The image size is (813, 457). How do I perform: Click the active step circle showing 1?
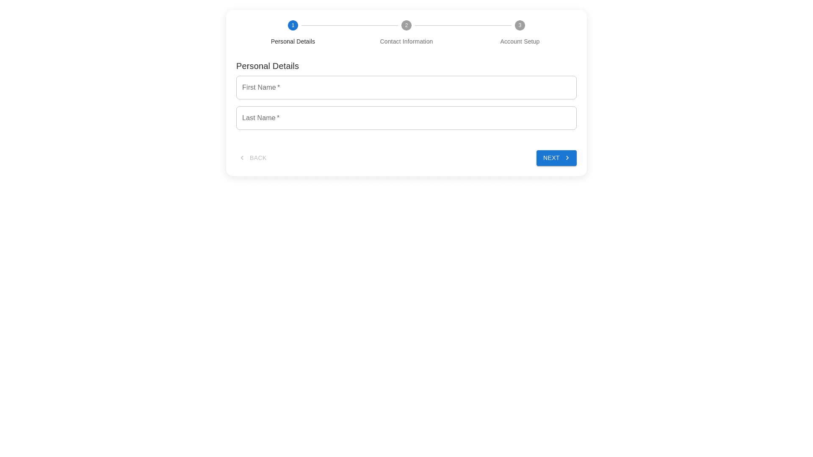(x=293, y=25)
